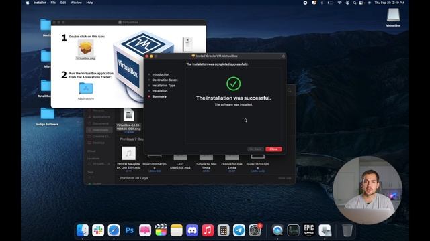The height and width of the screenshot is (241, 430).
Task: Open Slack from the Dock
Action: coord(98,230)
